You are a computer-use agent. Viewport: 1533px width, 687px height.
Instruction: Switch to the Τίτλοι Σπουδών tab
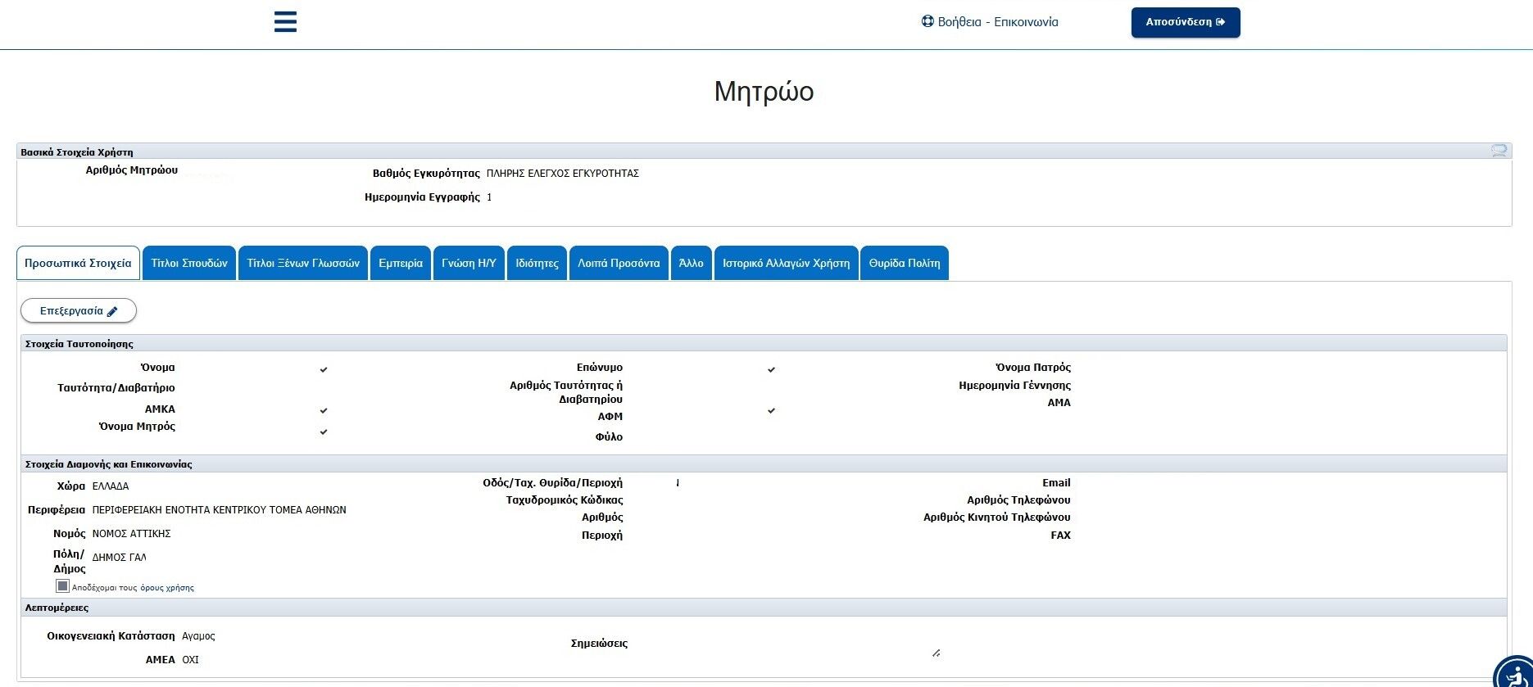coord(189,264)
